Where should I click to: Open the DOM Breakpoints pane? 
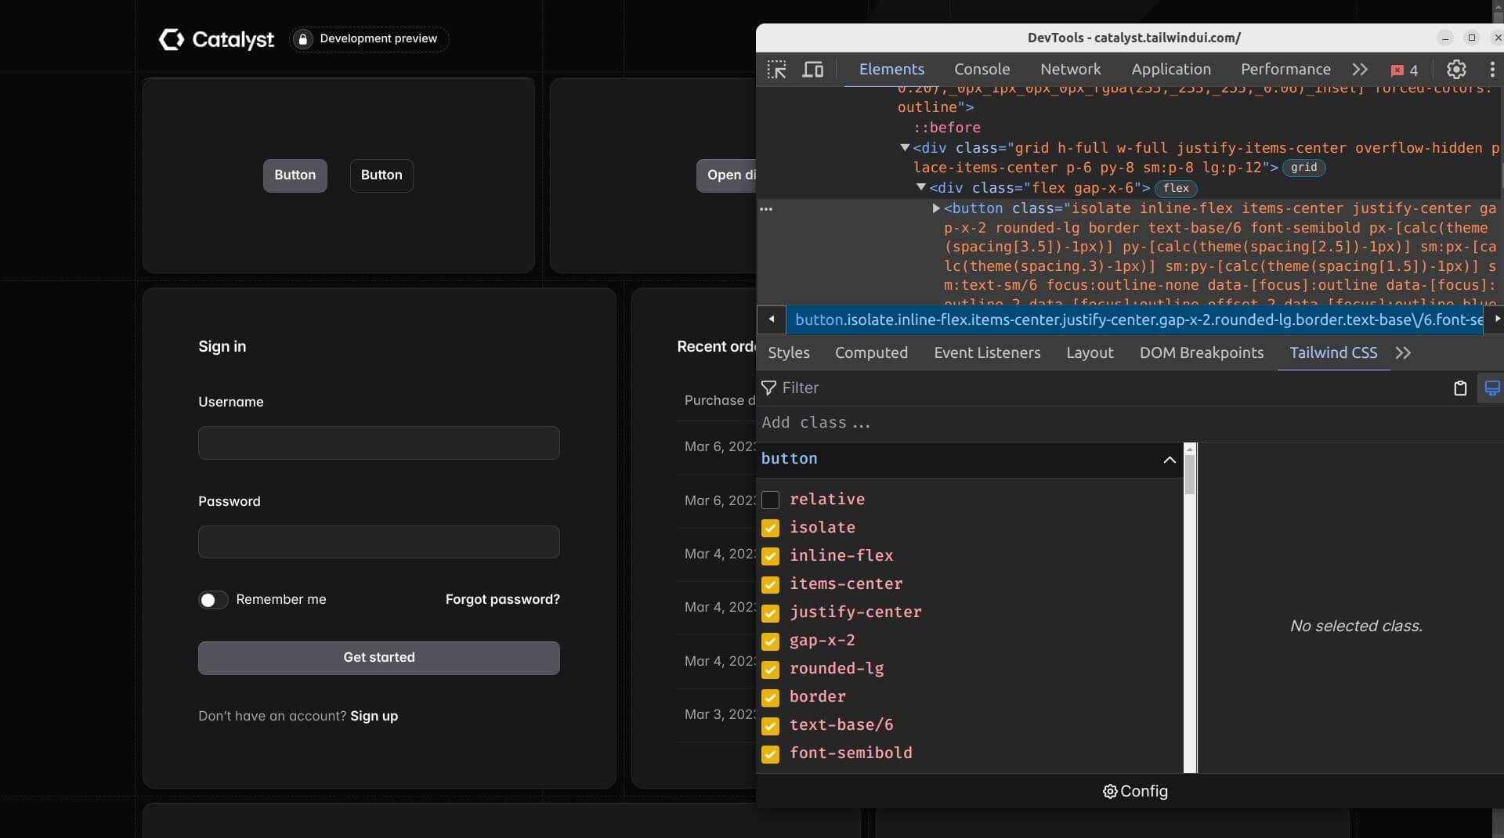point(1202,353)
